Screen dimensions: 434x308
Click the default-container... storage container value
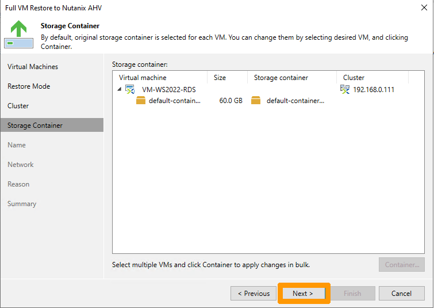point(295,101)
